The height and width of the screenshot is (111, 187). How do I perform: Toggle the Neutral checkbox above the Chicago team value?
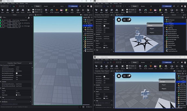pos(104,94)
